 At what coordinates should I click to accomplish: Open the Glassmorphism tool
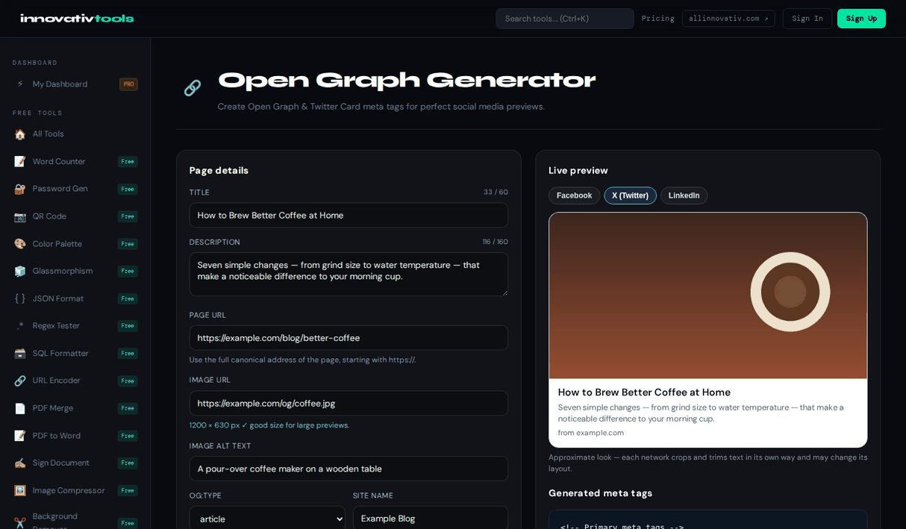(75, 272)
